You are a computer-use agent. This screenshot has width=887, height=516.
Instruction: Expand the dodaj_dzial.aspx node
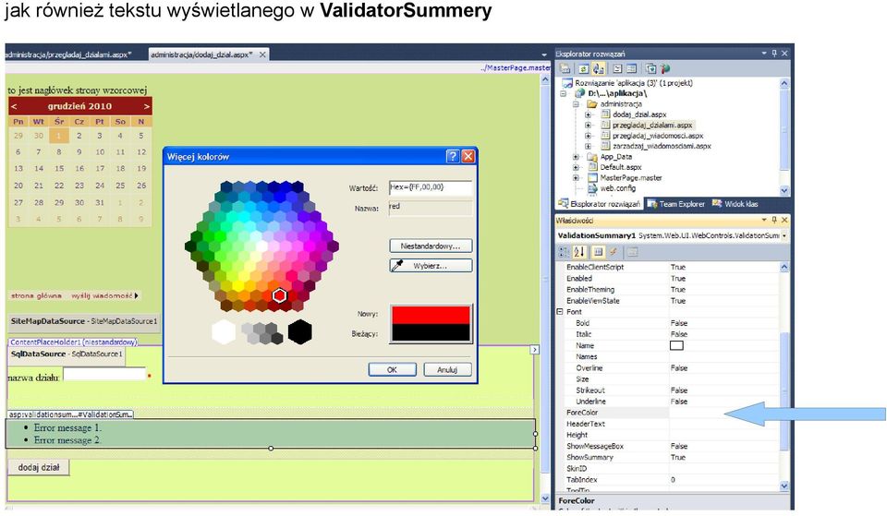pyautogui.click(x=589, y=114)
